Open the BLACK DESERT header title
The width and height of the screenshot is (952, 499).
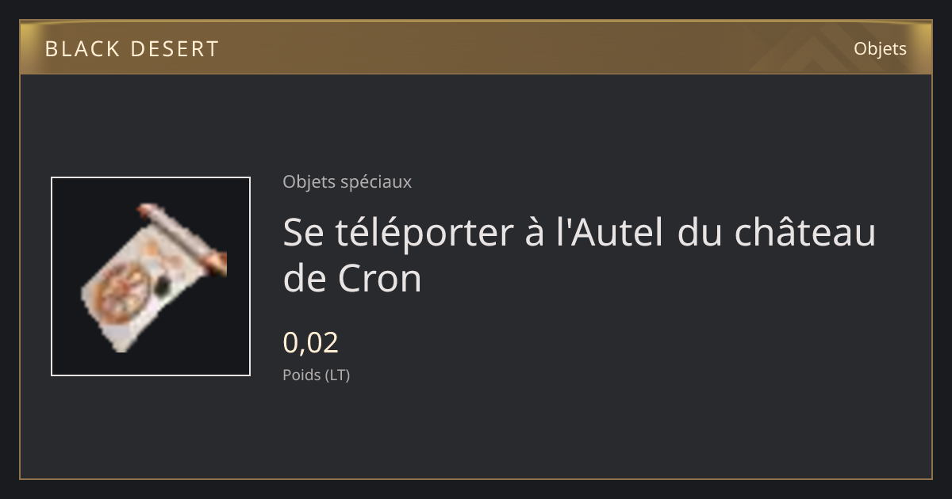pyautogui.click(x=132, y=49)
